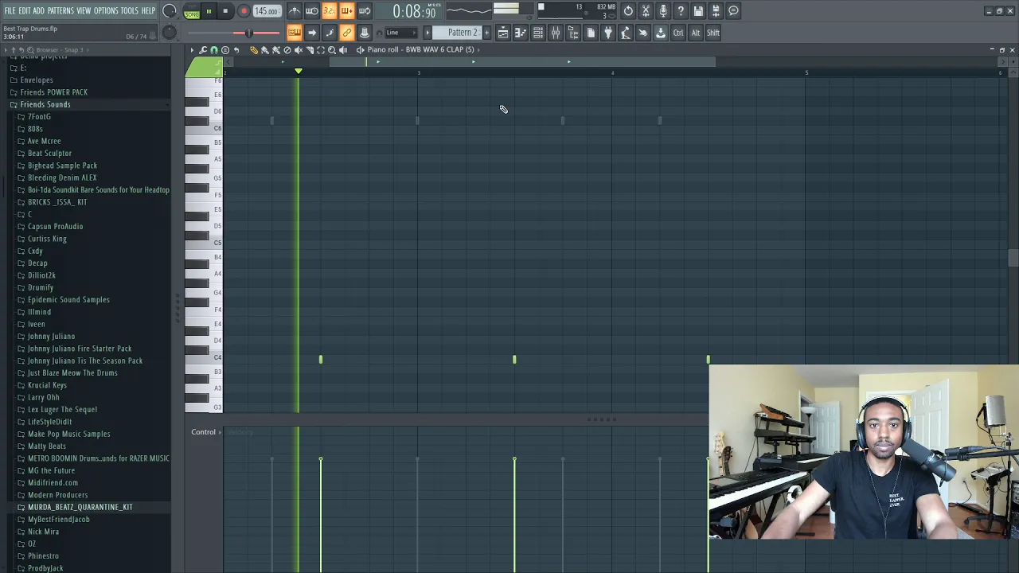Open the EDIT menu
The image size is (1019, 573).
coord(25,11)
